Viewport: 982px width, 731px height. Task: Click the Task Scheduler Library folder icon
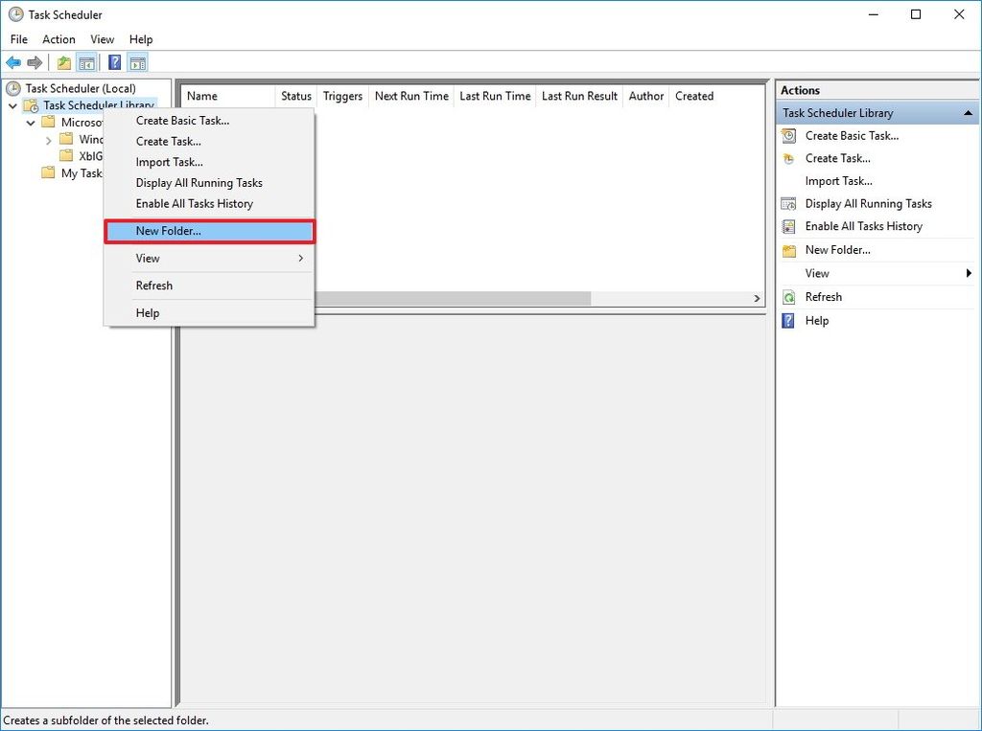coord(32,105)
